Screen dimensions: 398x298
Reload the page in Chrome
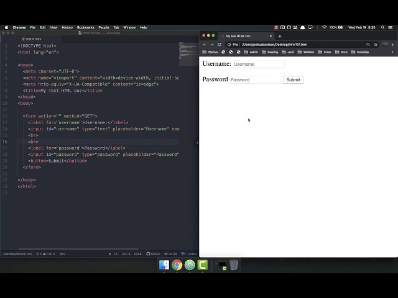[x=220, y=44]
